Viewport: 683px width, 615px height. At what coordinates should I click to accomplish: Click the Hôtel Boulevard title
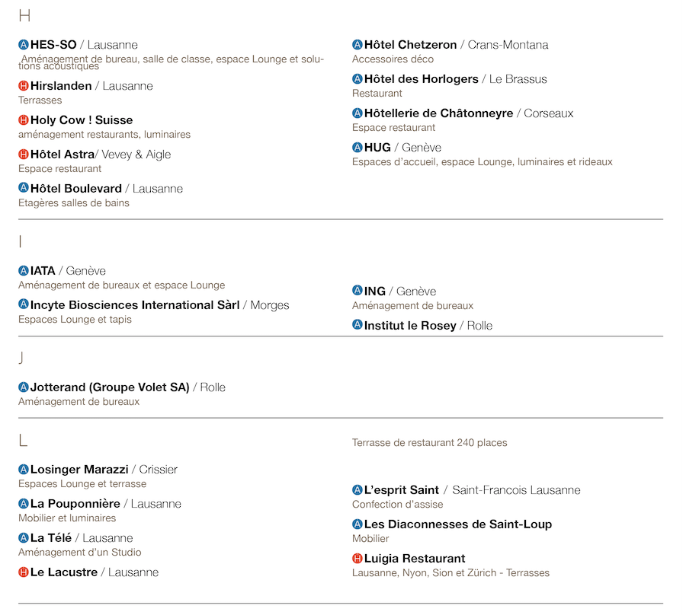(75, 188)
